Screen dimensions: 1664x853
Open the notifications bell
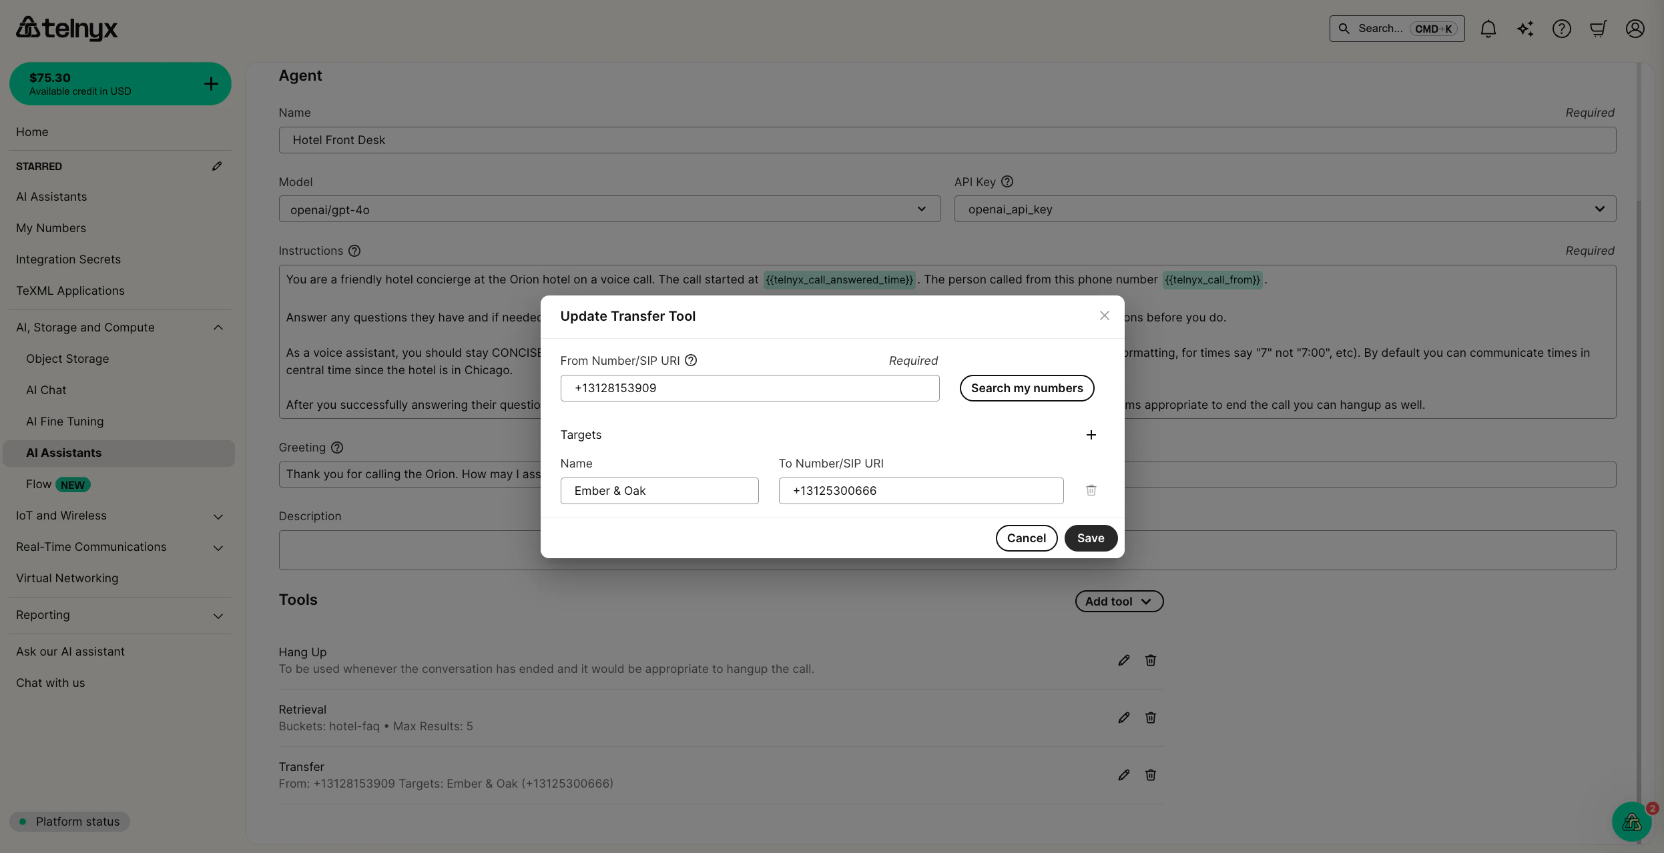(x=1488, y=29)
